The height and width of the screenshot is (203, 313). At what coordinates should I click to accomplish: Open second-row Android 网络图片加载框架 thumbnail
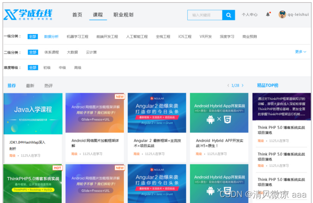(x=95, y=184)
